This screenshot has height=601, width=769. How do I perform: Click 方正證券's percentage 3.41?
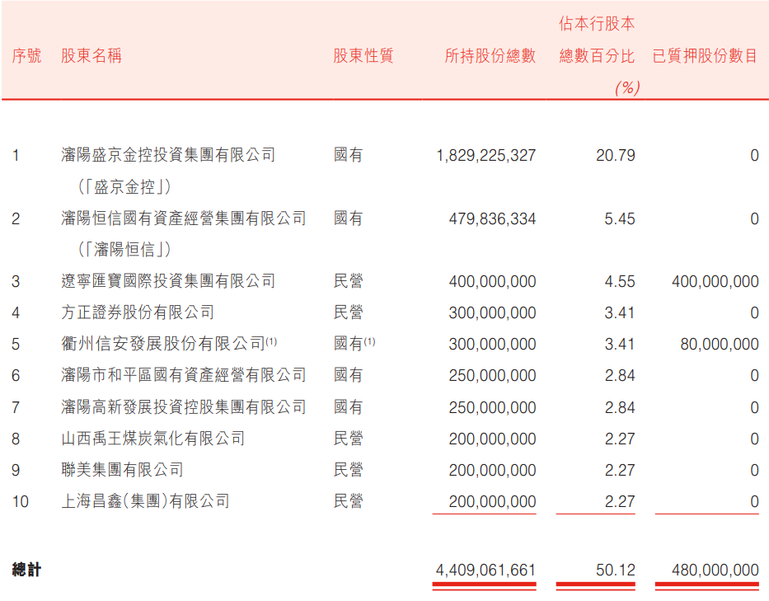[x=620, y=313]
